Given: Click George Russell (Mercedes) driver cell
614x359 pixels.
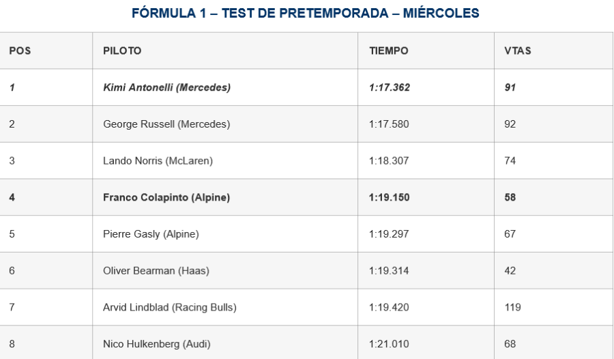Looking at the screenshot, I should (166, 124).
